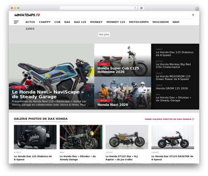This screenshot has height=176, width=208.
Task: Click ACTUS tag on Honda Navi 2026
Action: coord(104,100)
